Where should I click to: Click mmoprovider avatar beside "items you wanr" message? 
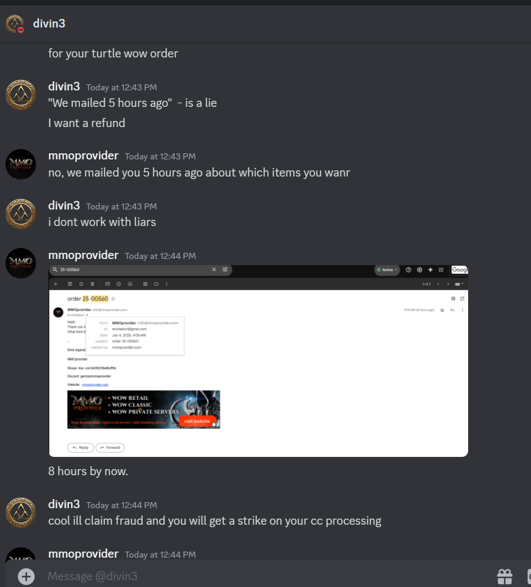point(21,164)
